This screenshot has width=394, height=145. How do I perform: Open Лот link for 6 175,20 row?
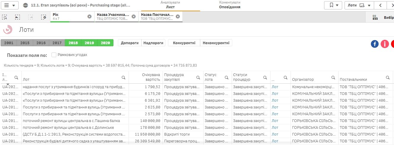coord(275,94)
